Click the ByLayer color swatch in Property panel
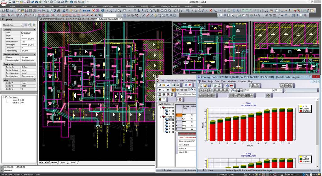Image resolution: width=322 pixels, height=176 pixels. pyautogui.click(x=22, y=33)
